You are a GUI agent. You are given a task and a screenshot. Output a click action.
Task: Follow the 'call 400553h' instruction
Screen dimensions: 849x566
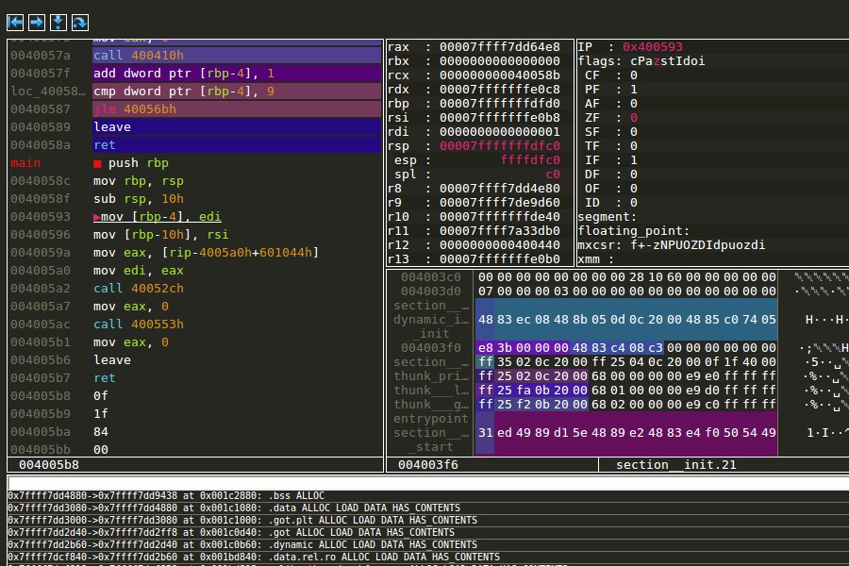138,324
